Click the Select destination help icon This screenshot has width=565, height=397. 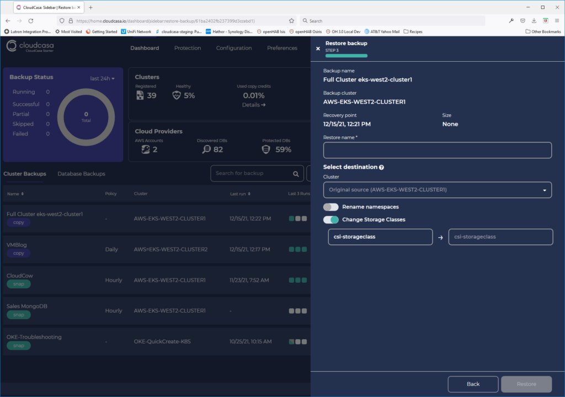(381, 167)
